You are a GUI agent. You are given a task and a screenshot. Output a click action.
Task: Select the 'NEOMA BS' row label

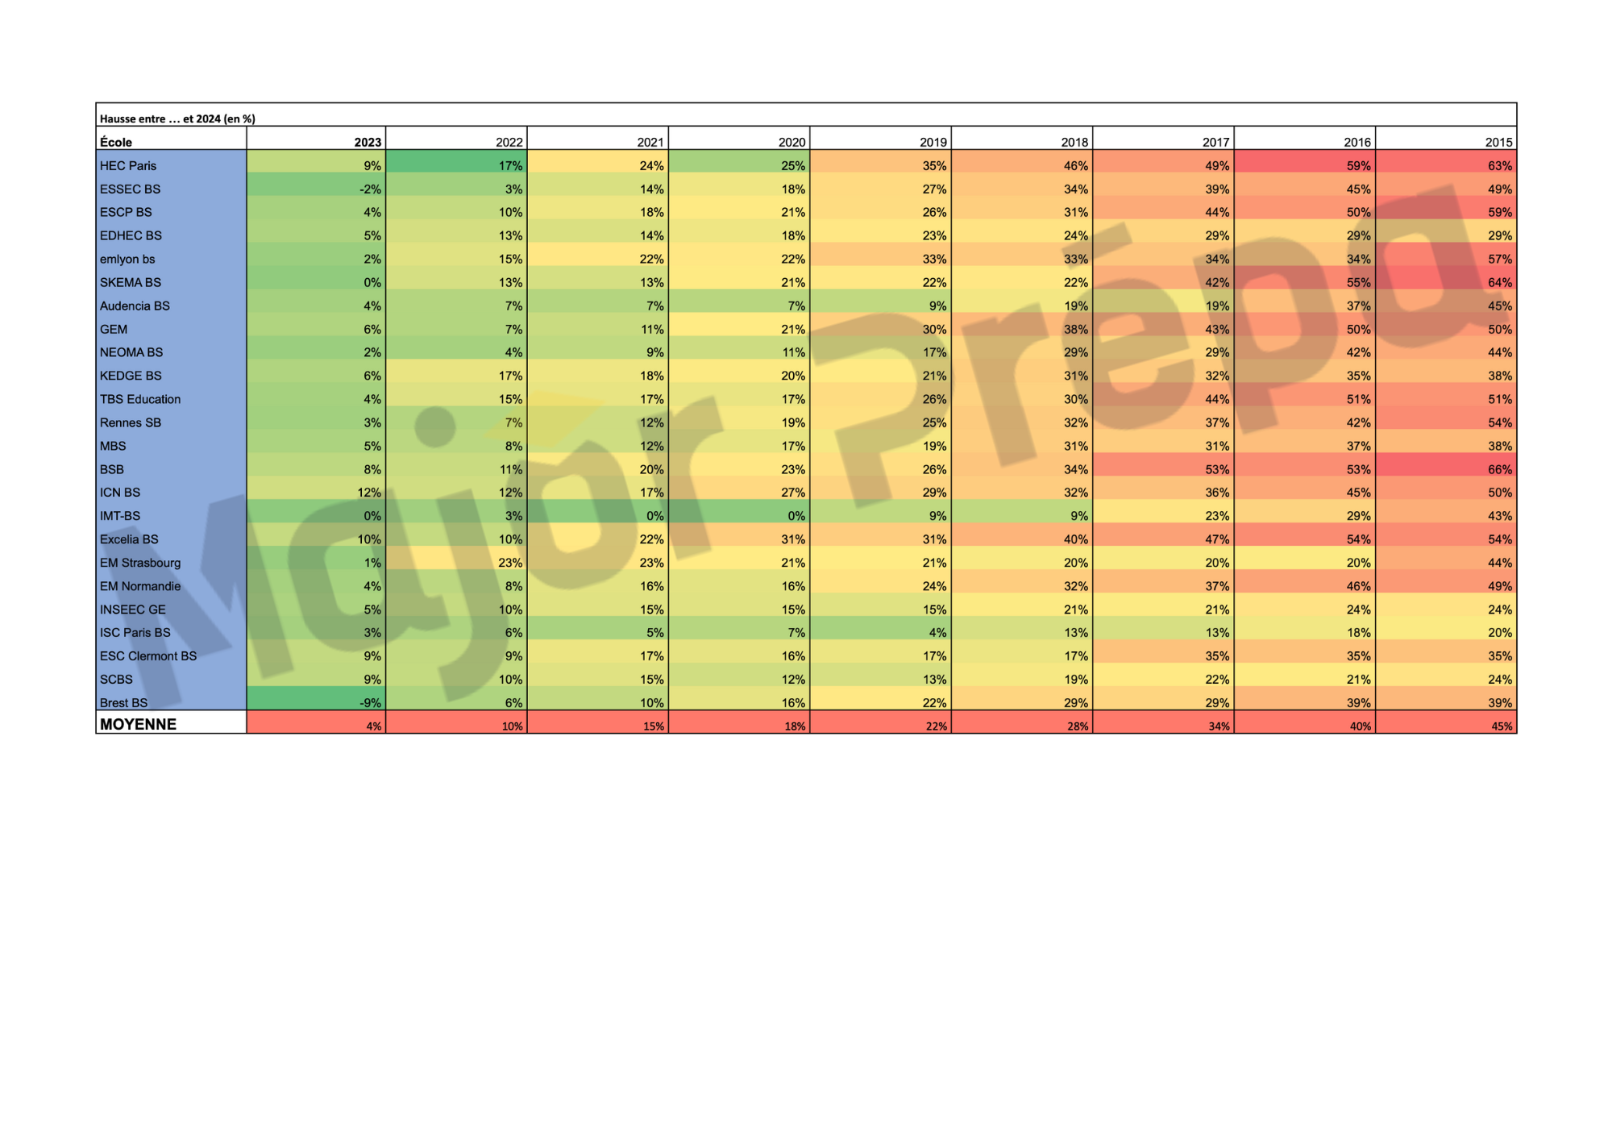131,352
